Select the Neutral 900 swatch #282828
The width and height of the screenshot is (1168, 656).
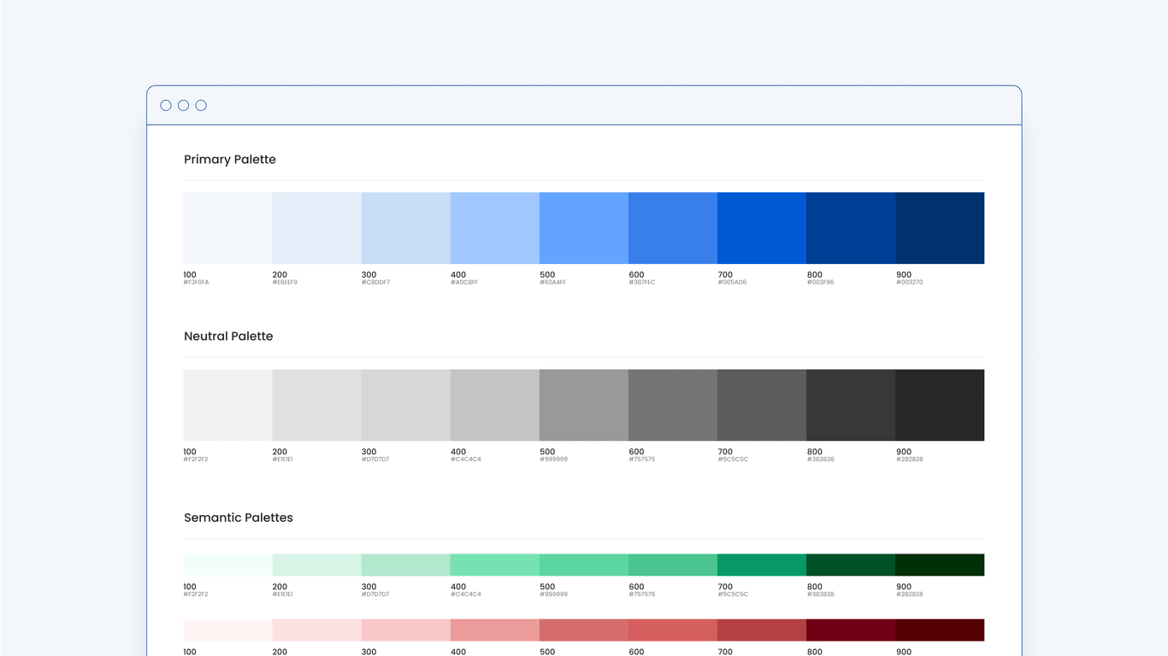939,404
